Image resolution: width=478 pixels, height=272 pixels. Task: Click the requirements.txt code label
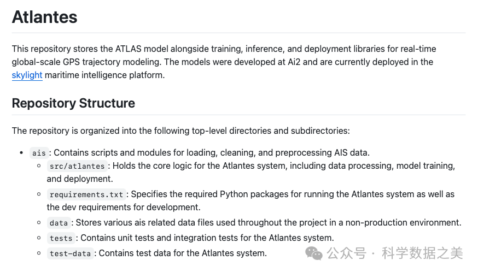(87, 194)
